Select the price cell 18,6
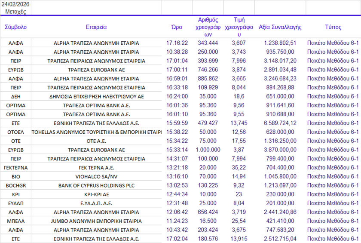Screen dimensions: 361x243 tap(239, 96)
